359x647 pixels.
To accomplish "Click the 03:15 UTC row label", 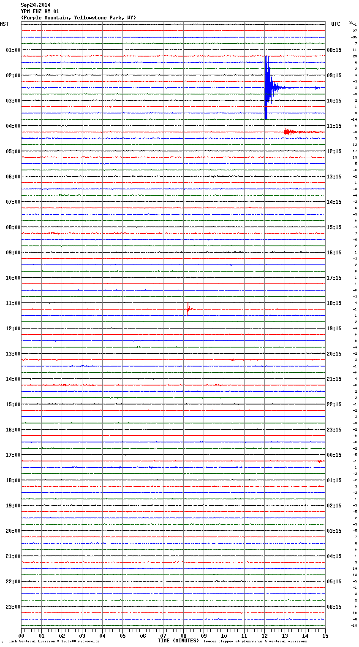I will point(334,531).
